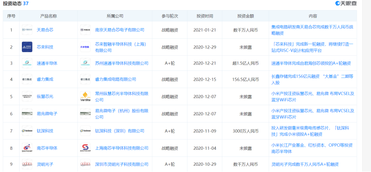Screen dimensions: 371x172
Task: Open 灵明光子 product link
Action: coord(45,164)
